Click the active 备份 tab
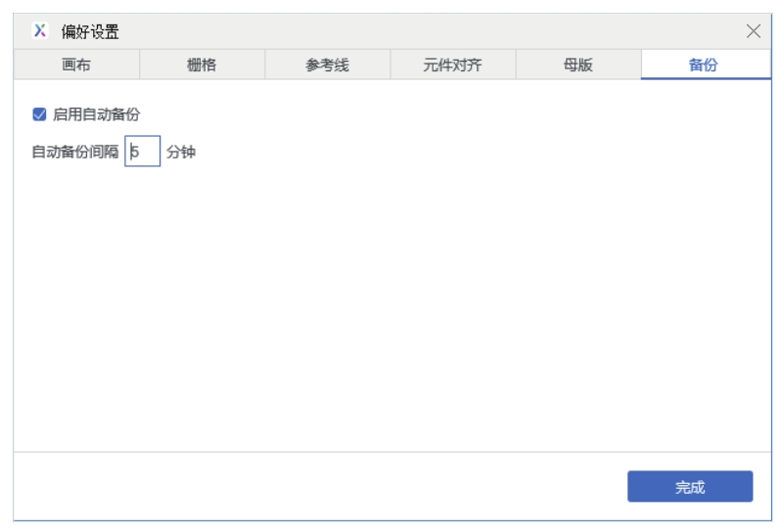The image size is (782, 531). (x=703, y=66)
